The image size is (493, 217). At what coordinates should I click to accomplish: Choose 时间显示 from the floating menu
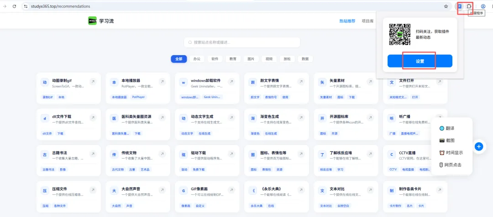tap(451, 153)
